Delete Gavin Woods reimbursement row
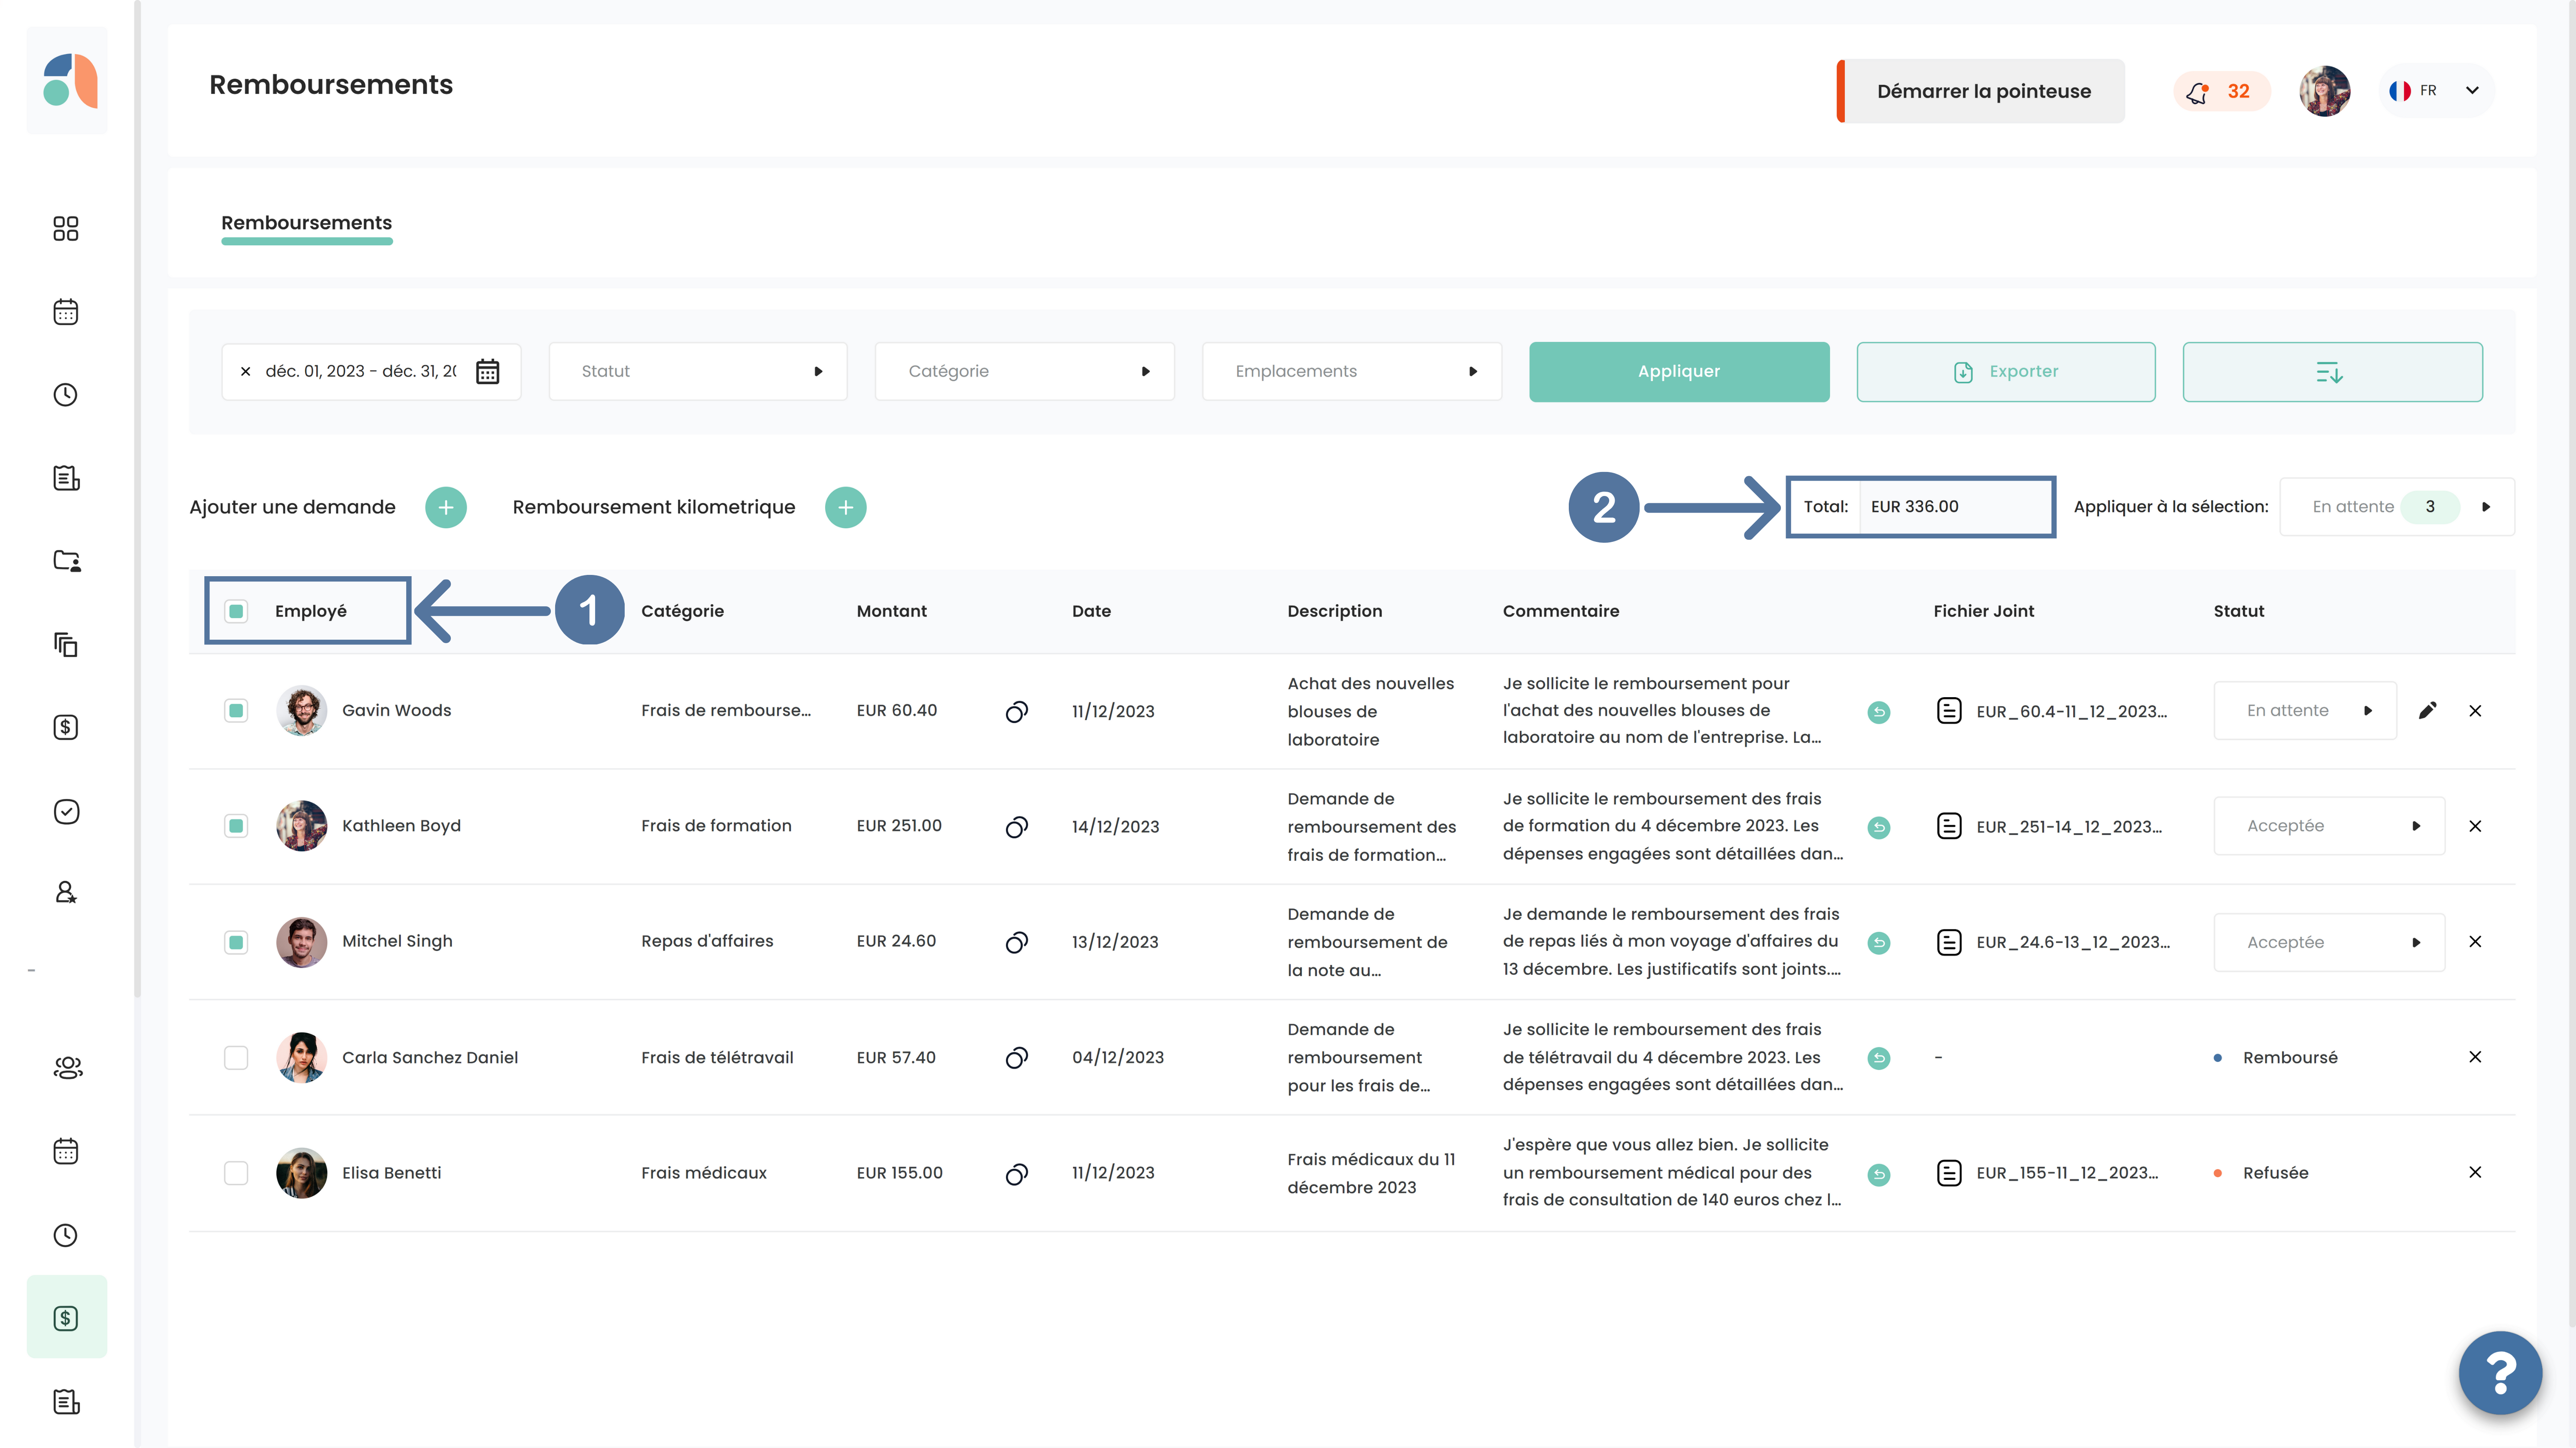Screen dimensions: 2576x1448 point(2475,710)
